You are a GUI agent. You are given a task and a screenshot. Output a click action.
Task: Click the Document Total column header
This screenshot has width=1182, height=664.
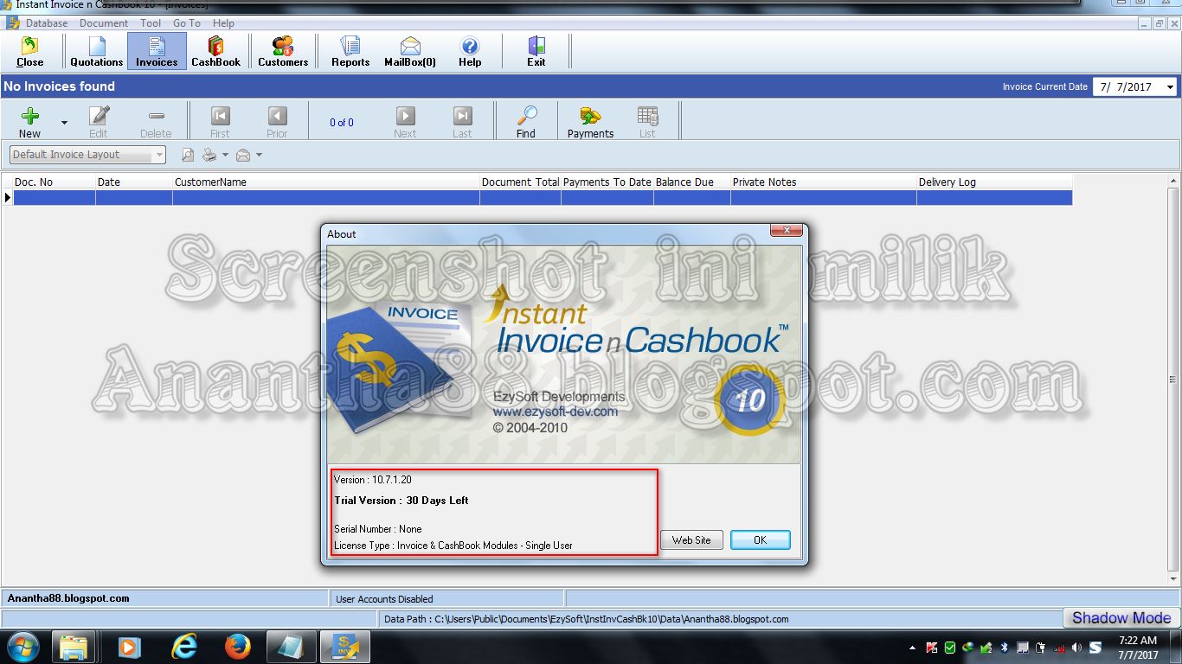coord(520,182)
